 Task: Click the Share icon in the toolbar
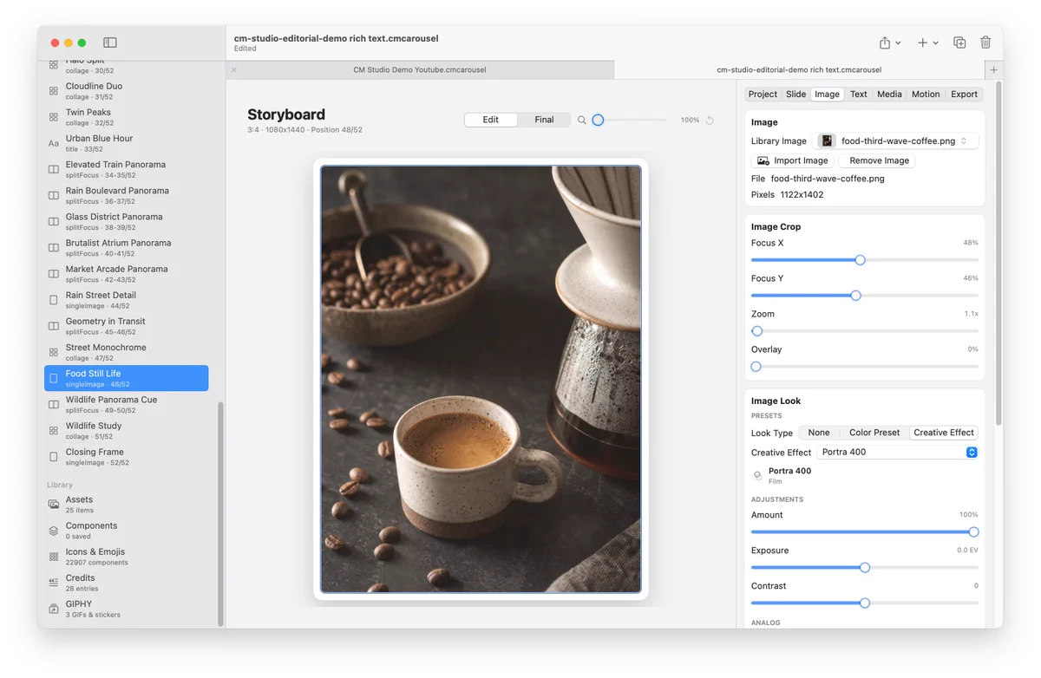tap(885, 42)
